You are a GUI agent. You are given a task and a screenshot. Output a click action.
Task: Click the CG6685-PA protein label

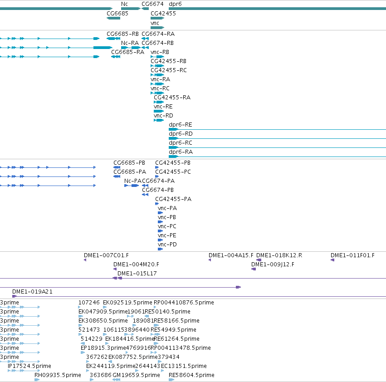pyautogui.click(x=130, y=171)
